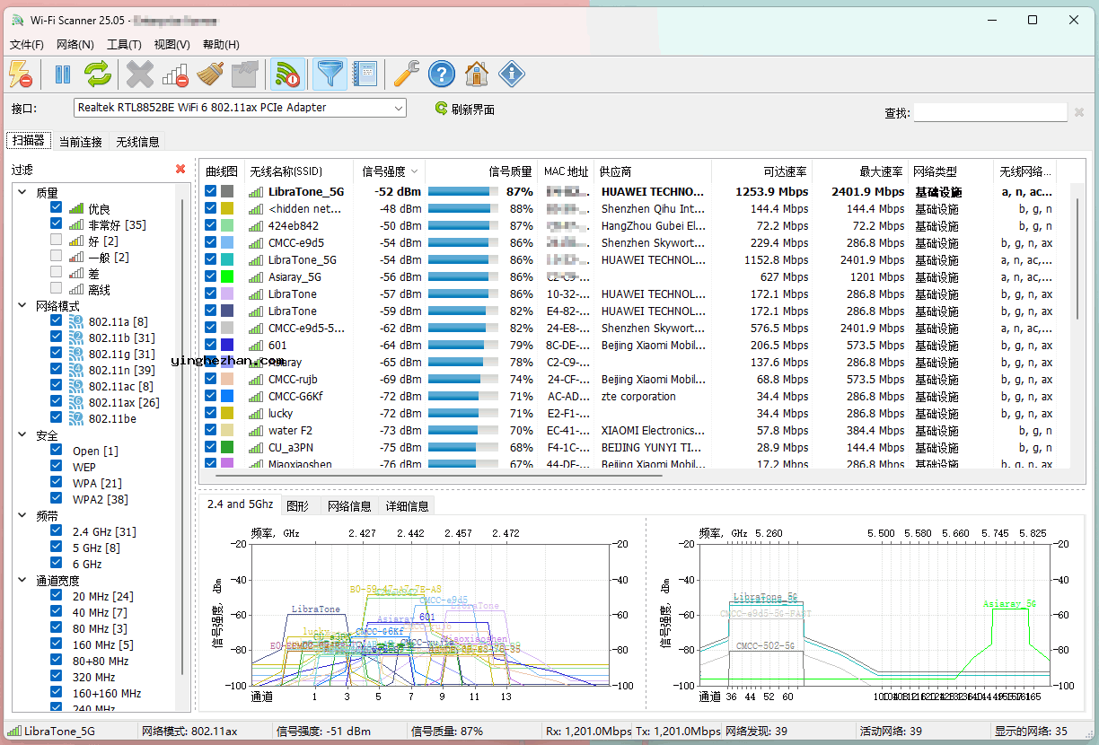This screenshot has height=745, width=1099.
Task: Click the 802.11a network mode icon
Action: (76, 321)
